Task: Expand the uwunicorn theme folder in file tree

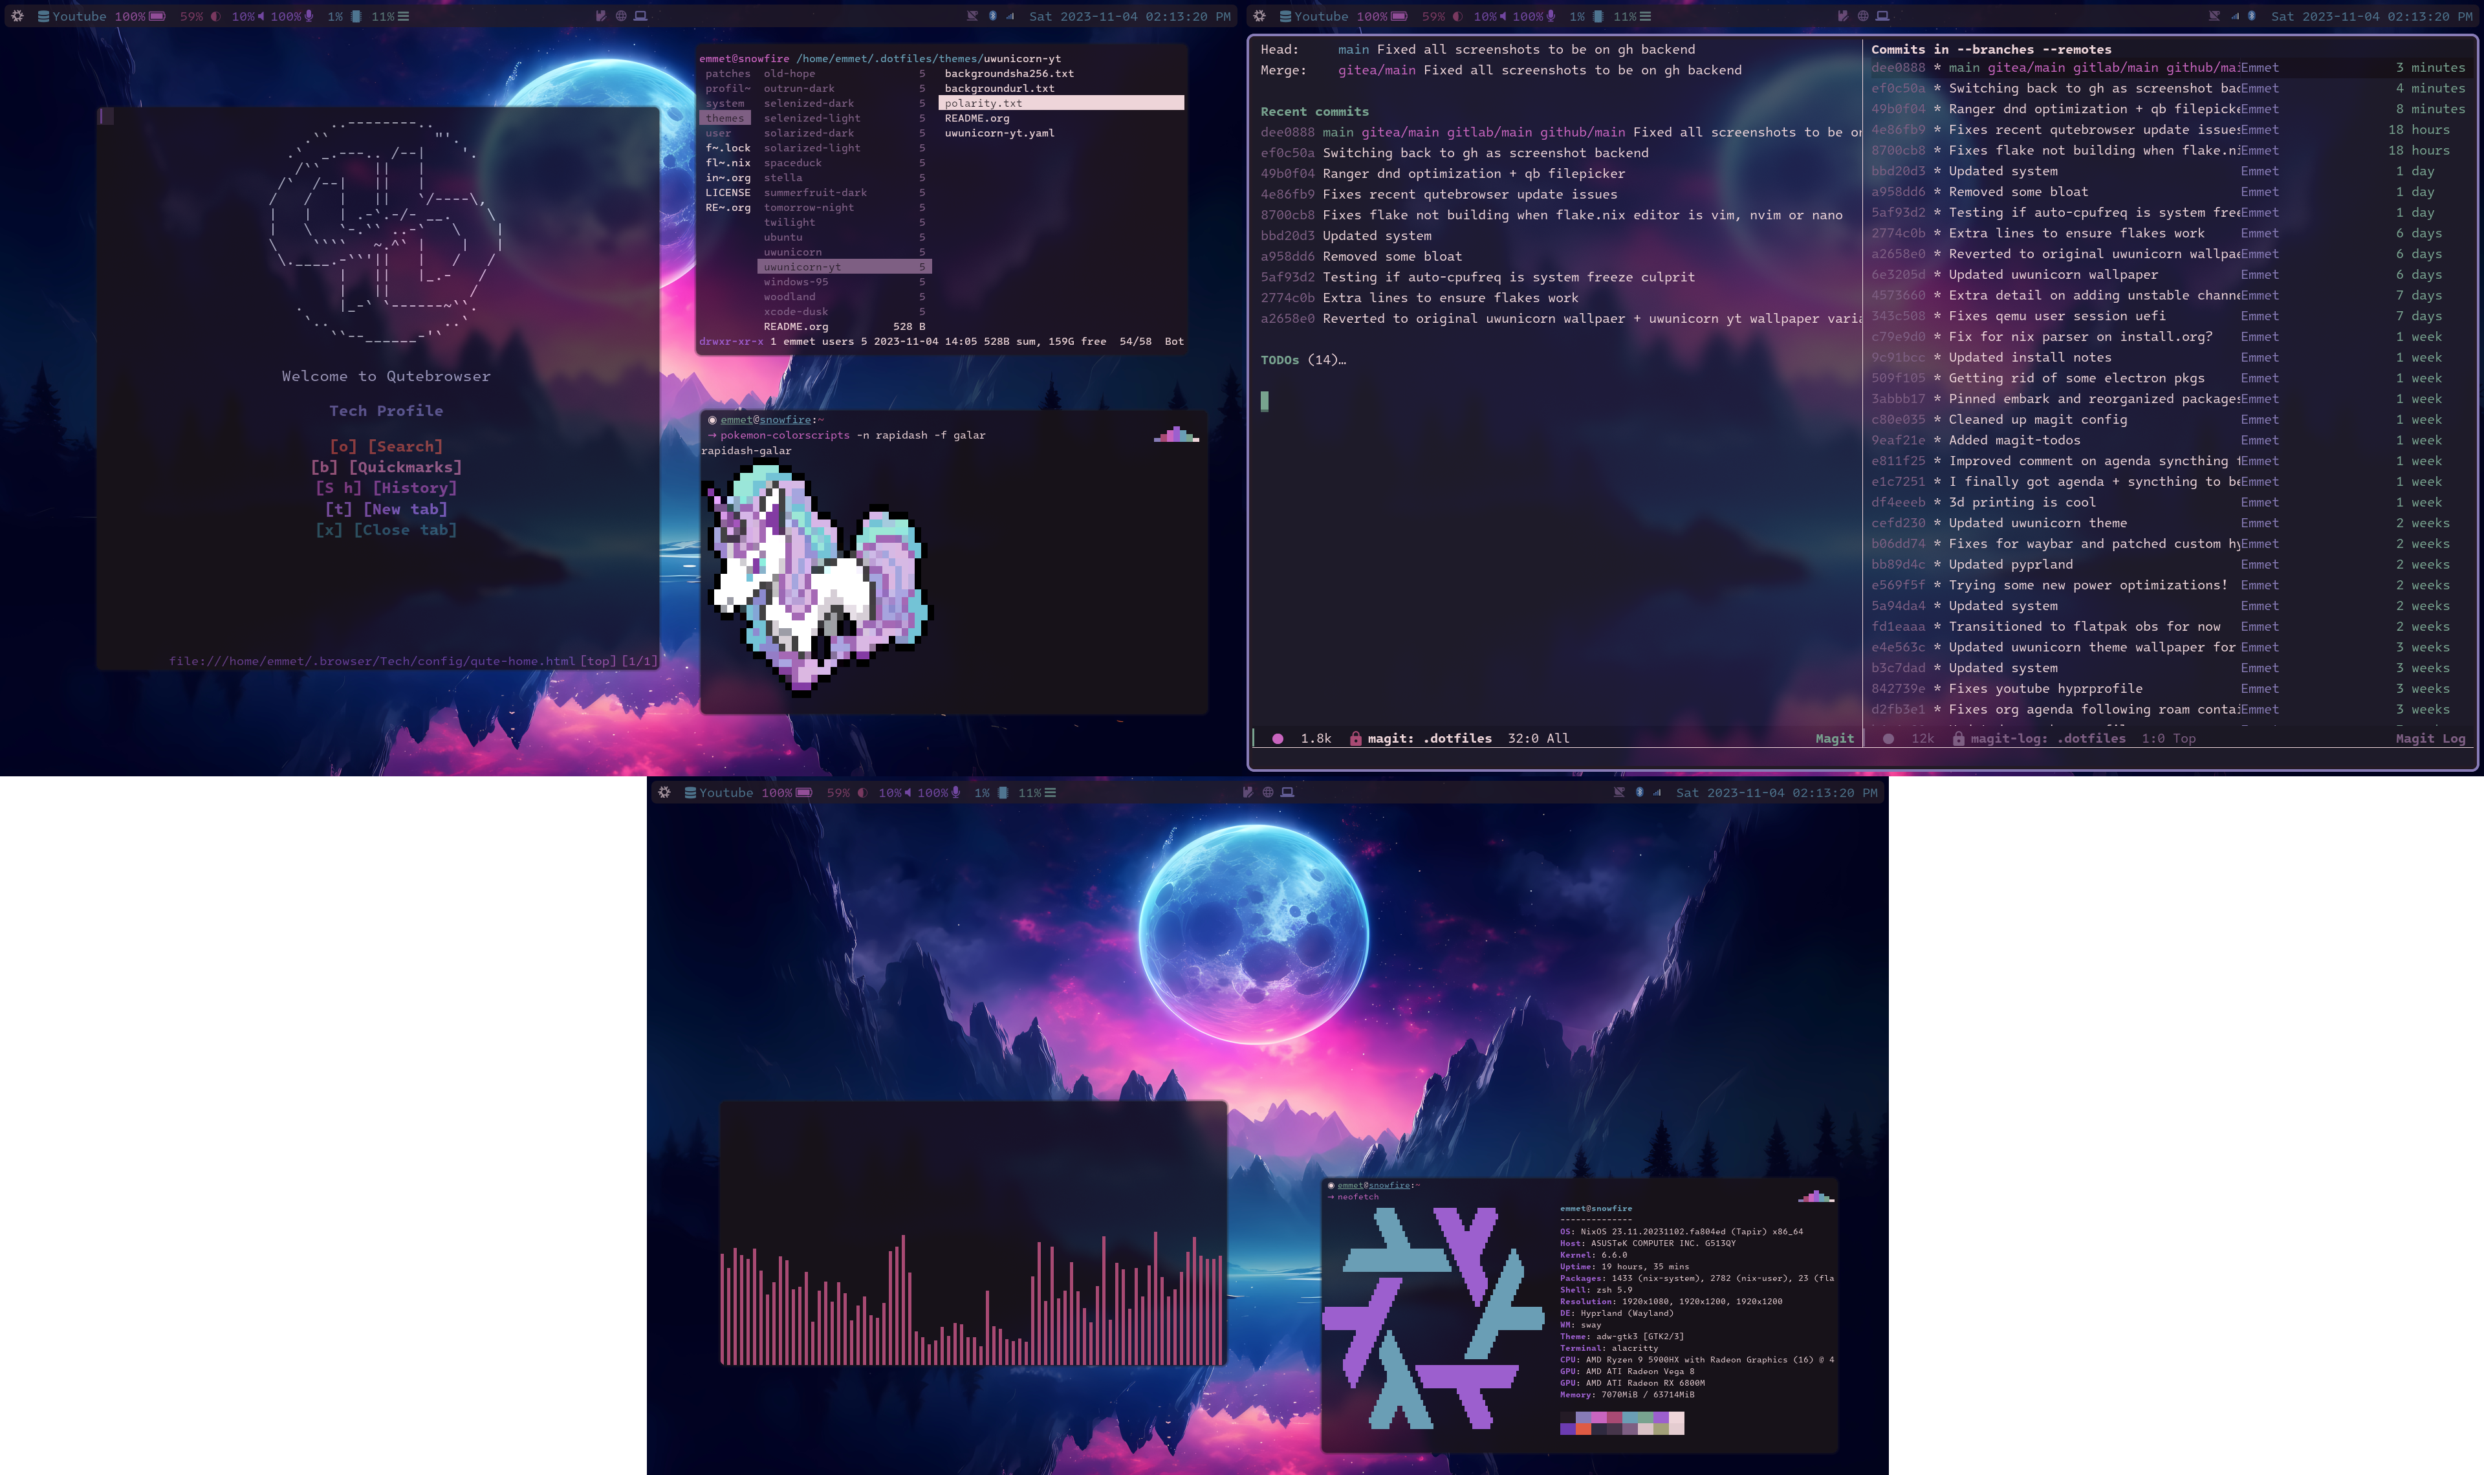Action: [x=792, y=251]
